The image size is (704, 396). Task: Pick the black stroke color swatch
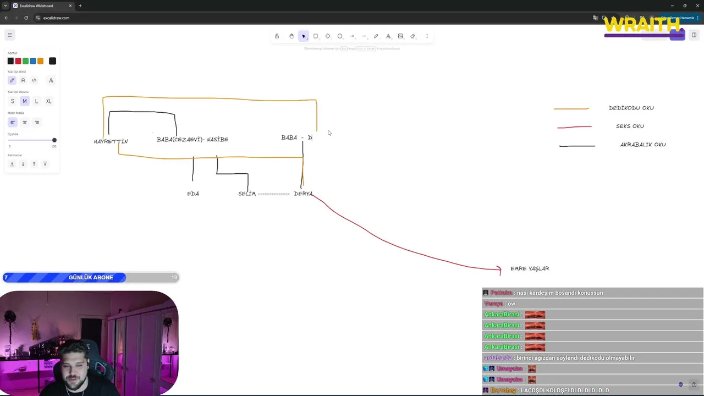pos(10,61)
